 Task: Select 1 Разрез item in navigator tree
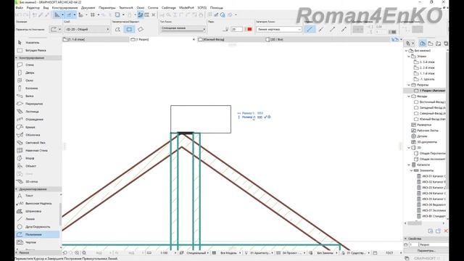[x=429, y=91]
